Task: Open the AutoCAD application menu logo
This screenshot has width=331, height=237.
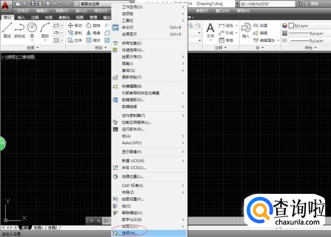Action: (x=6, y=6)
